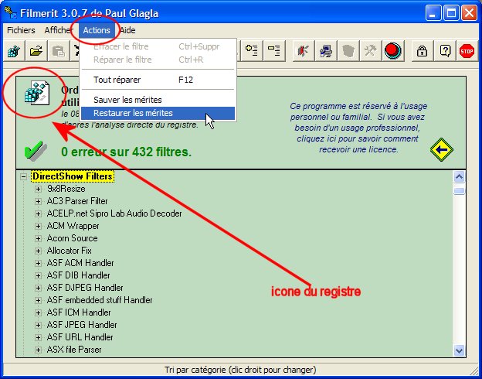Select the 9x8Resize entry
This screenshot has width=482, height=379.
coord(66,189)
